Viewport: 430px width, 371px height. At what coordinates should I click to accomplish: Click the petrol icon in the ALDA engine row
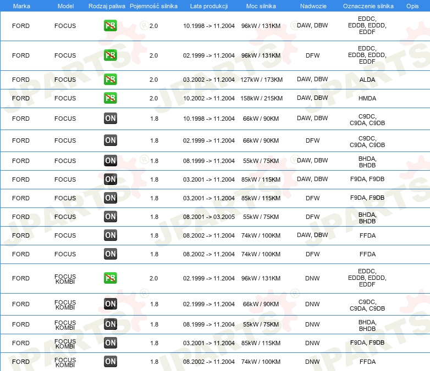pos(110,80)
